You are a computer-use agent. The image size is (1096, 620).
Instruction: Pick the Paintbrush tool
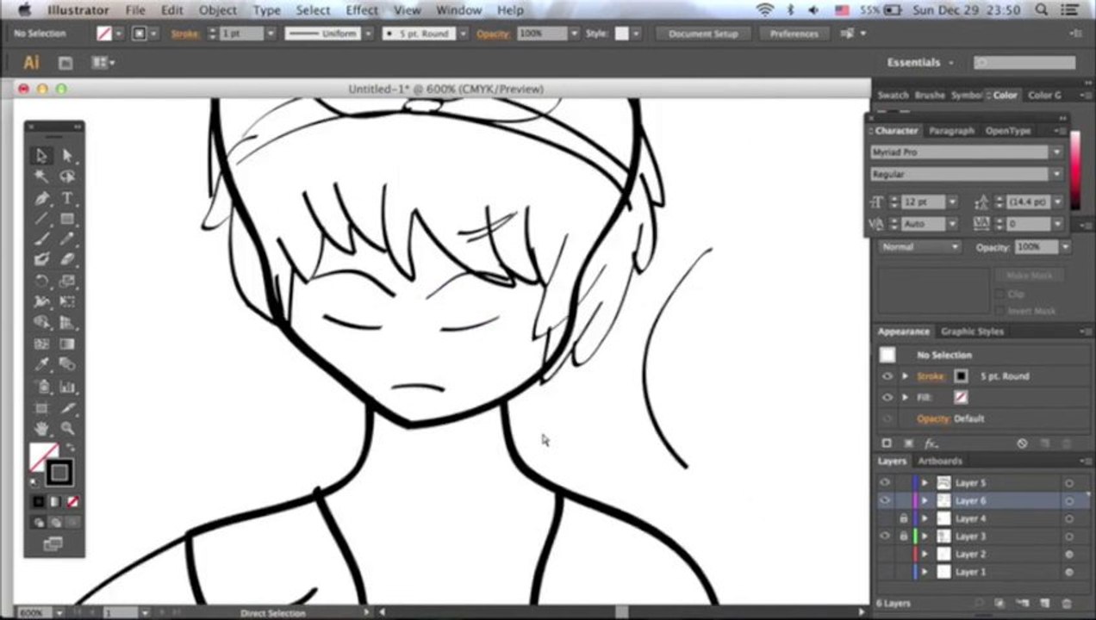pyautogui.click(x=40, y=239)
